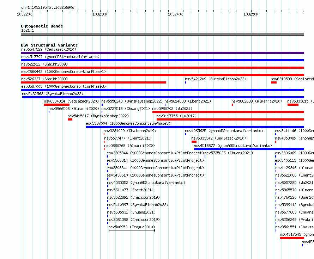
Task: Click the 103230k ruler position label
Action: tap(100, 14)
